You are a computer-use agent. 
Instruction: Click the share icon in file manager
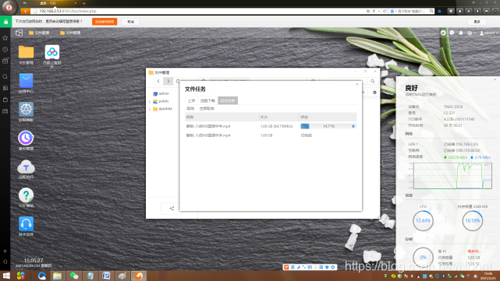(172, 209)
